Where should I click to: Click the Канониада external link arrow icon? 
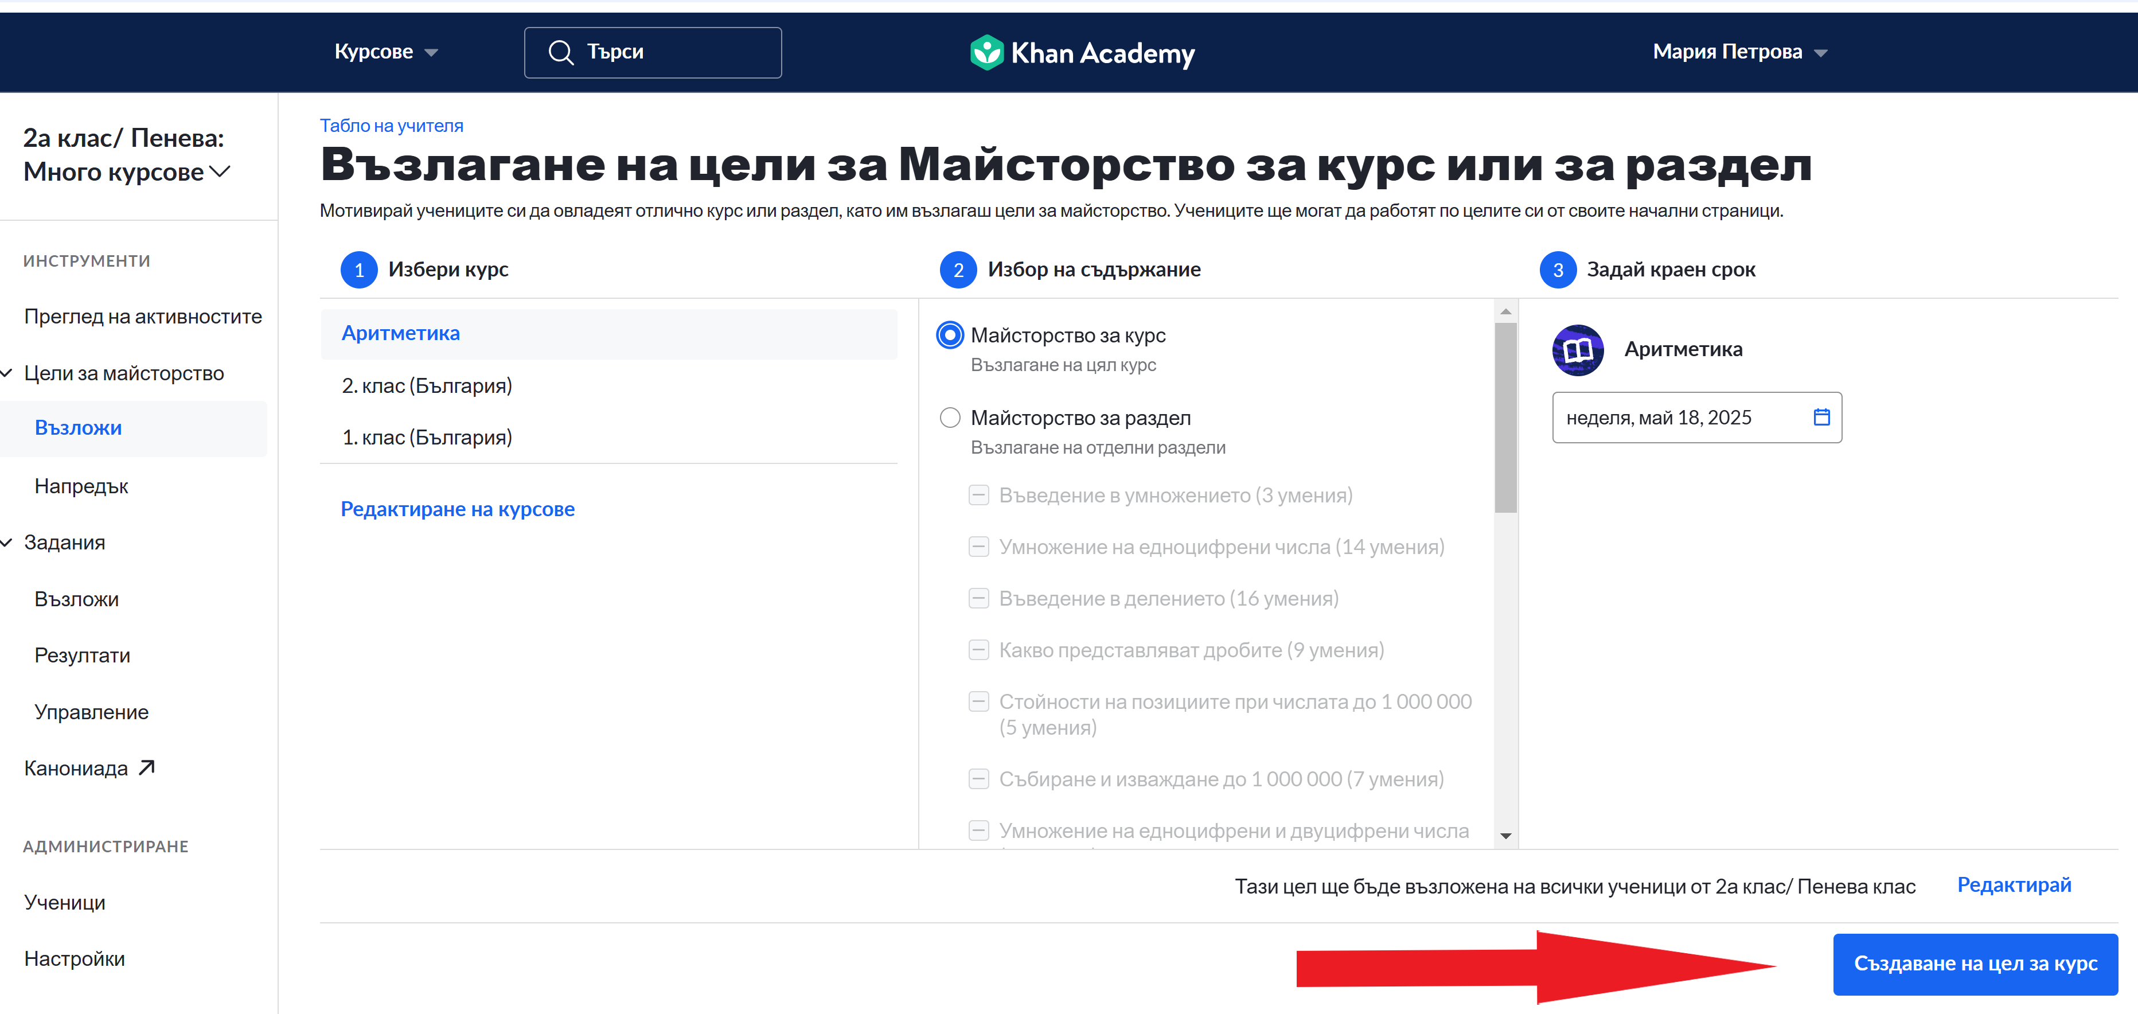[147, 767]
